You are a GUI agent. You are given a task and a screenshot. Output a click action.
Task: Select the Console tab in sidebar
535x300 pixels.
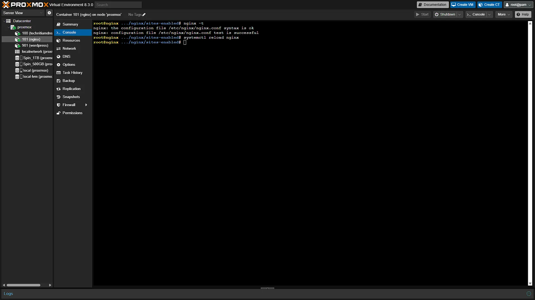pyautogui.click(x=73, y=32)
